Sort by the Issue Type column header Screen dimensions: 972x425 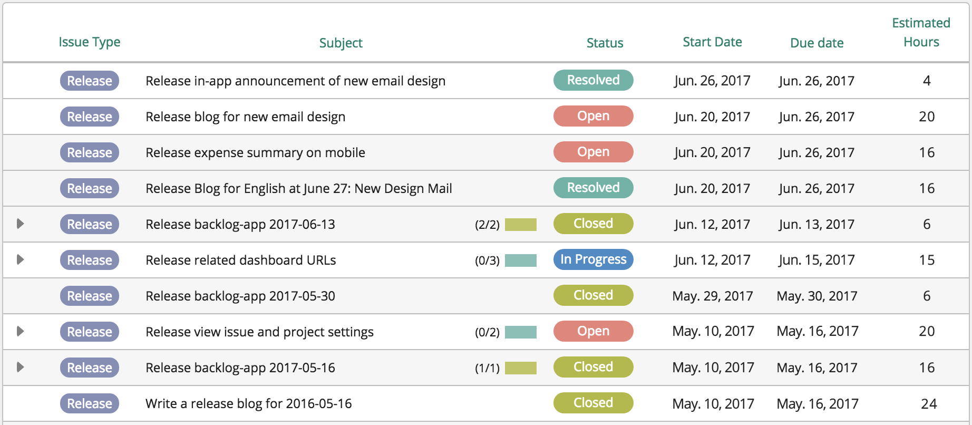pos(89,42)
